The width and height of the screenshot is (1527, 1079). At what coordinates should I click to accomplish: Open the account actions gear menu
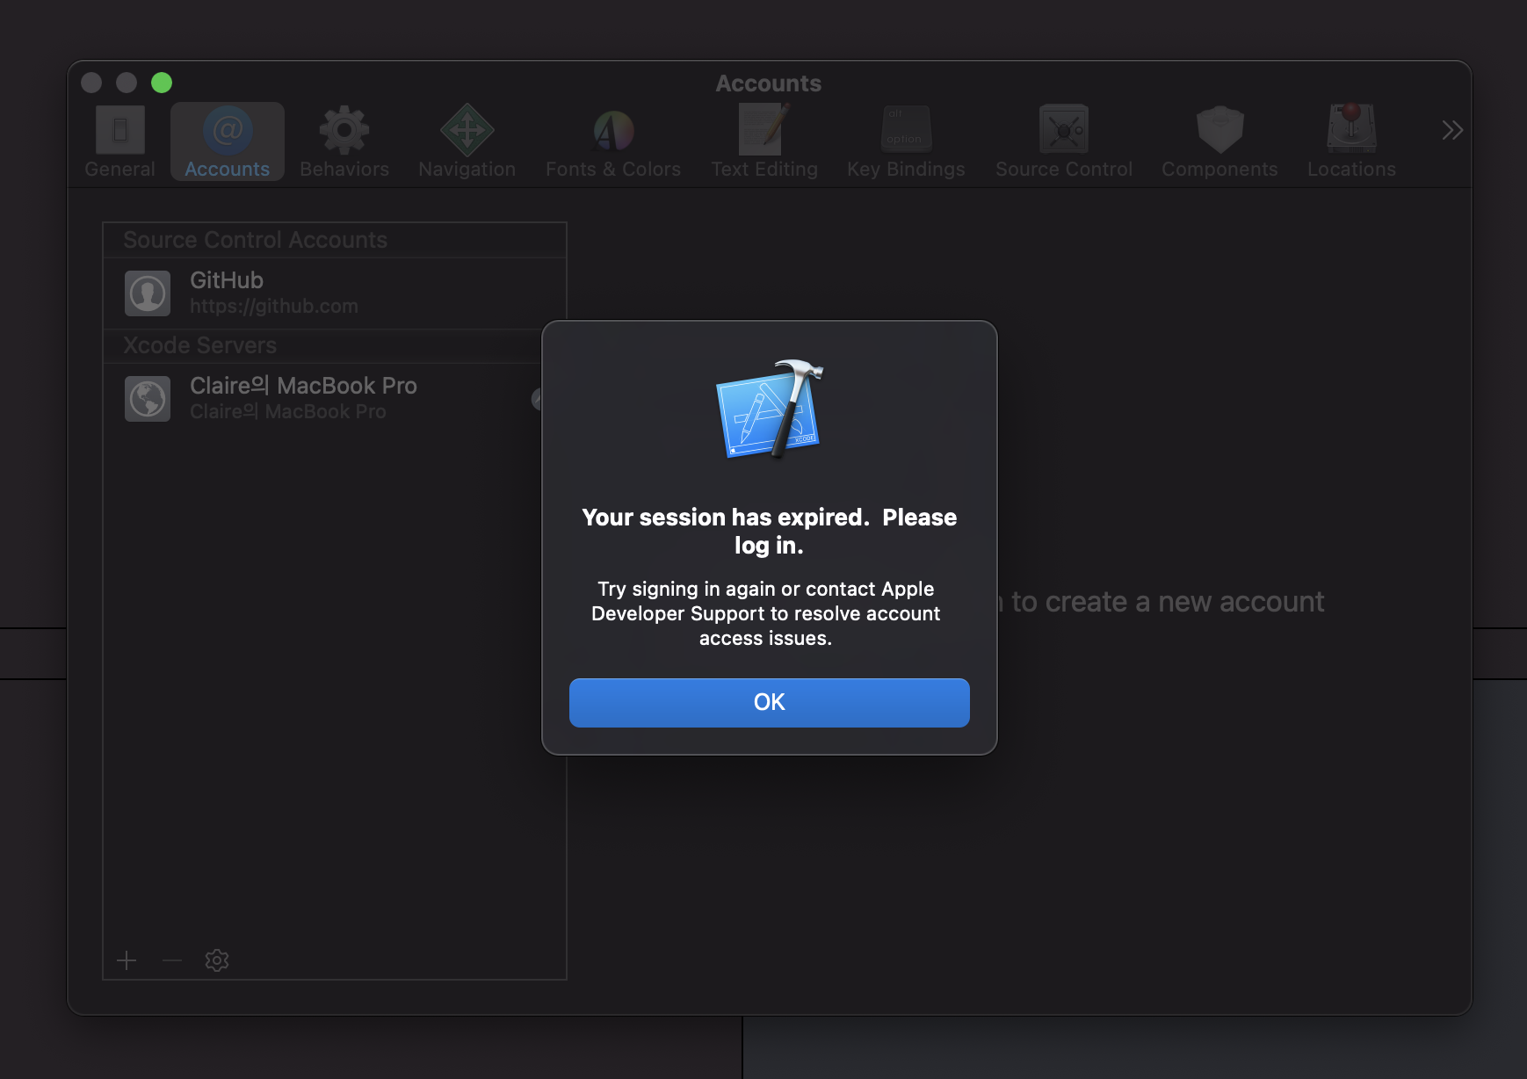(x=217, y=960)
